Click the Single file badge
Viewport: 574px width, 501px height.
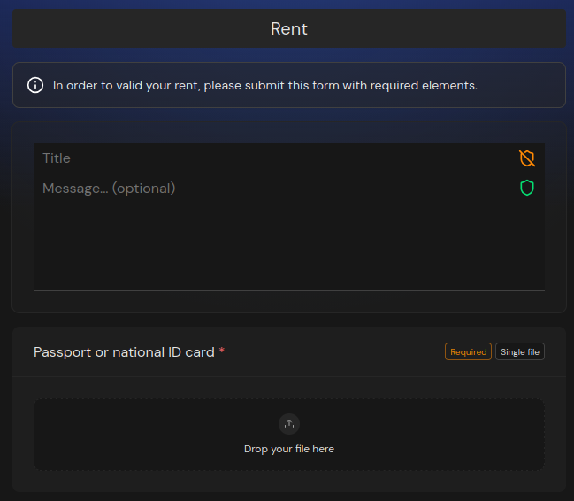click(520, 352)
